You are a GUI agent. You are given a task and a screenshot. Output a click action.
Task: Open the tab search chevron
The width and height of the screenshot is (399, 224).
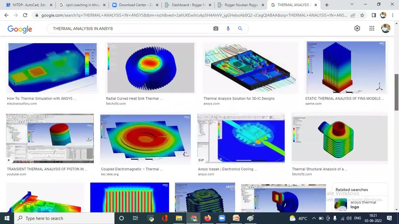click(352, 5)
